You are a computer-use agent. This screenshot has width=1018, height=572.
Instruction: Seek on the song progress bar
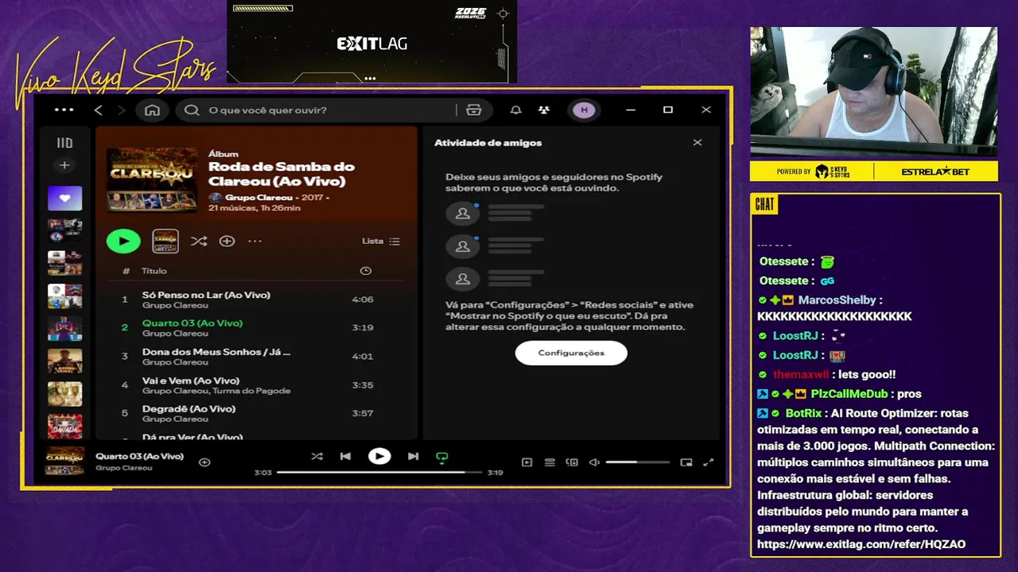pos(379,472)
